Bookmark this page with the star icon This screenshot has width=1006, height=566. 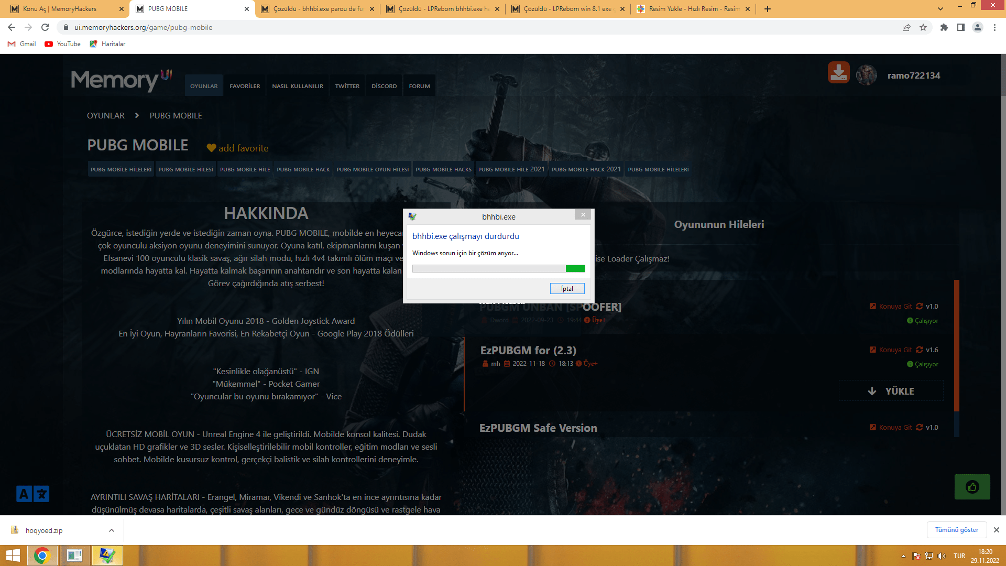pos(923,27)
